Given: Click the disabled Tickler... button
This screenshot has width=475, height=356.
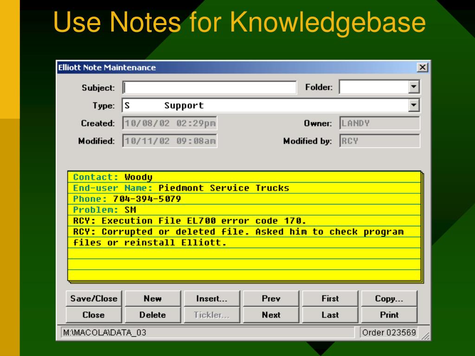Looking at the screenshot, I should point(212,315).
